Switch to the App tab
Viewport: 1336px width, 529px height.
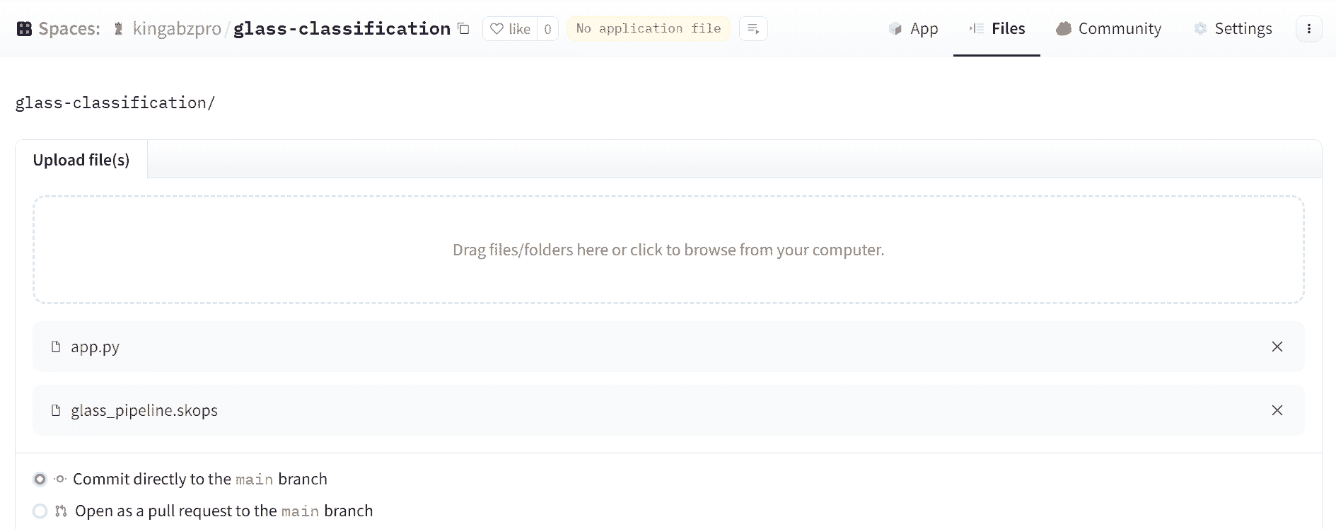(x=913, y=28)
